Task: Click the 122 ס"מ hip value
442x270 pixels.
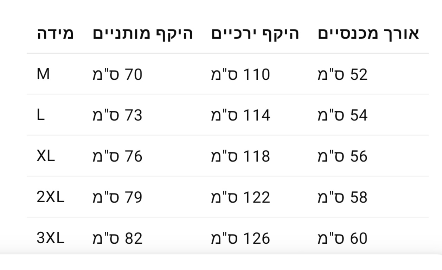Action: (241, 197)
